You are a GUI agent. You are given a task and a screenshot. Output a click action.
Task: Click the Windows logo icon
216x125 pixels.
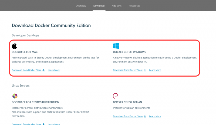pos(116,46)
